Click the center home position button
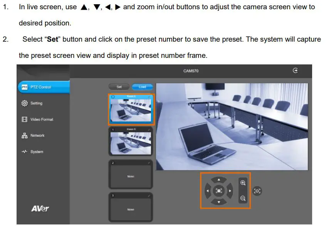This screenshot has height=226, width=326. [219, 191]
